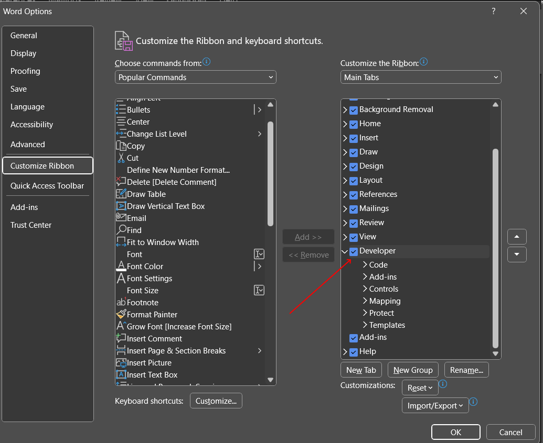
Task: Click the Bullets command icon
Action: (121, 110)
